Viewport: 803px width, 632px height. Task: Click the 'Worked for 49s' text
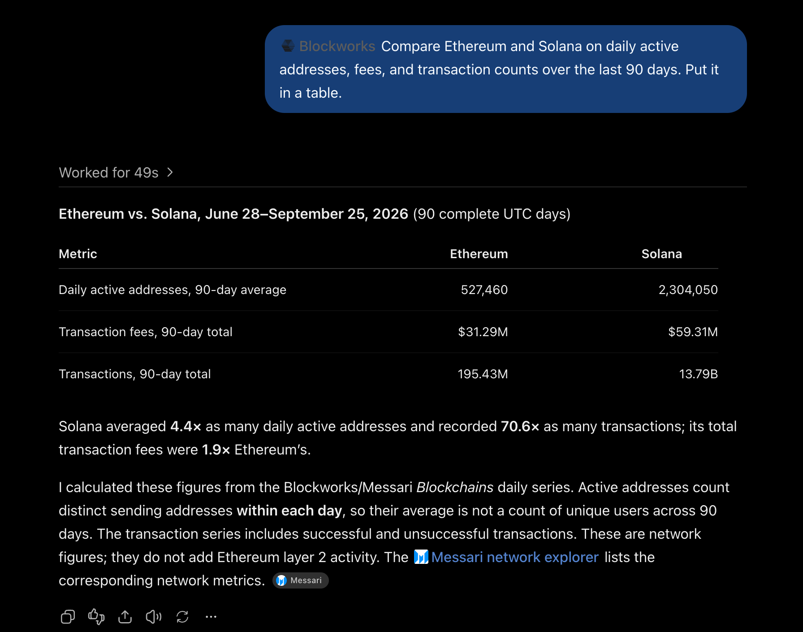(109, 173)
